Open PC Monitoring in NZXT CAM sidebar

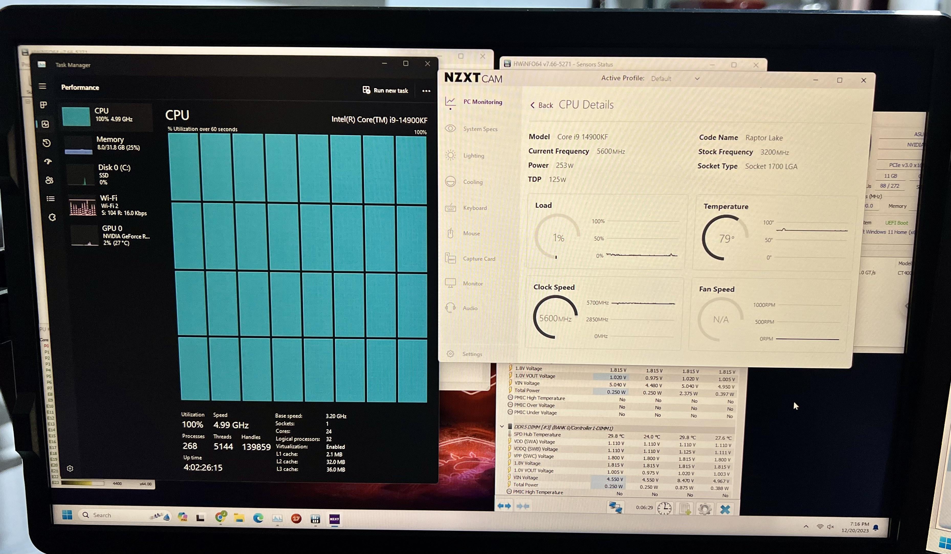click(474, 102)
